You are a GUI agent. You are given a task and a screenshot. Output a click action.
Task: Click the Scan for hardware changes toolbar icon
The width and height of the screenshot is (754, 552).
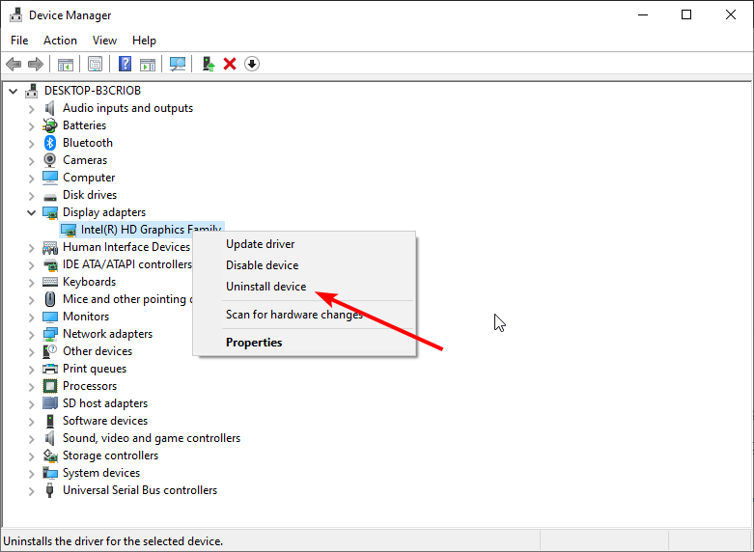coord(178,64)
